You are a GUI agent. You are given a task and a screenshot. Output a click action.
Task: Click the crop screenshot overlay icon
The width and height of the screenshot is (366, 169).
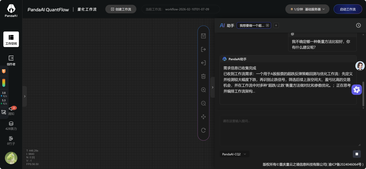pyautogui.click(x=4, y=112)
